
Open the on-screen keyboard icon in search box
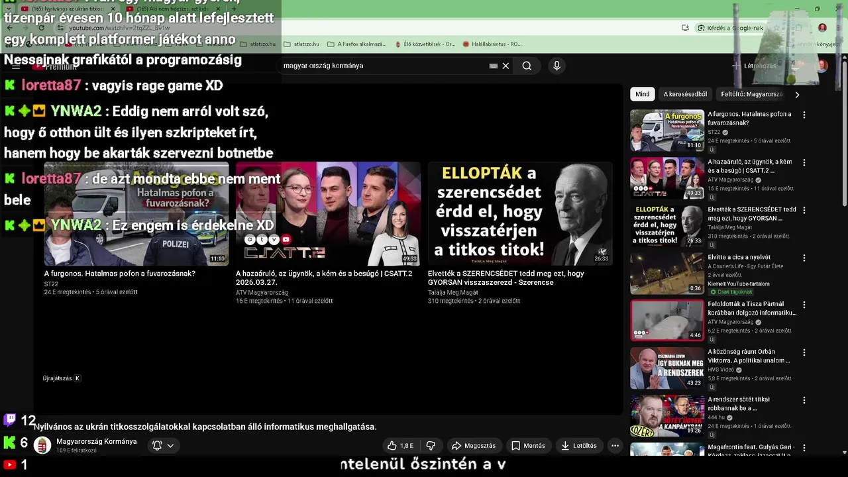(494, 66)
